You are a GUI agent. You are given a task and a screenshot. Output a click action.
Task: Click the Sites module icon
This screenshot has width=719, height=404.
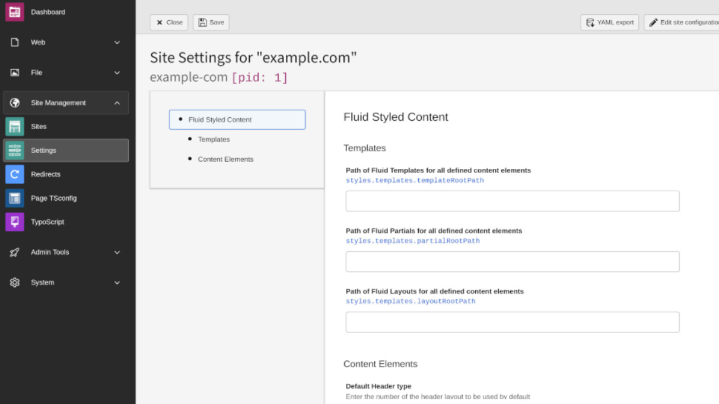click(15, 127)
